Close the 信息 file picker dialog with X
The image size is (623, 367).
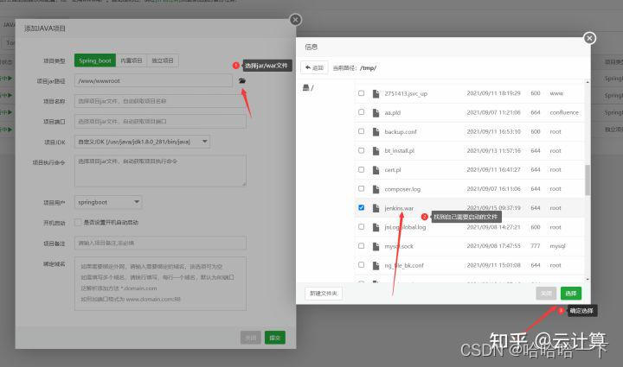point(589,38)
